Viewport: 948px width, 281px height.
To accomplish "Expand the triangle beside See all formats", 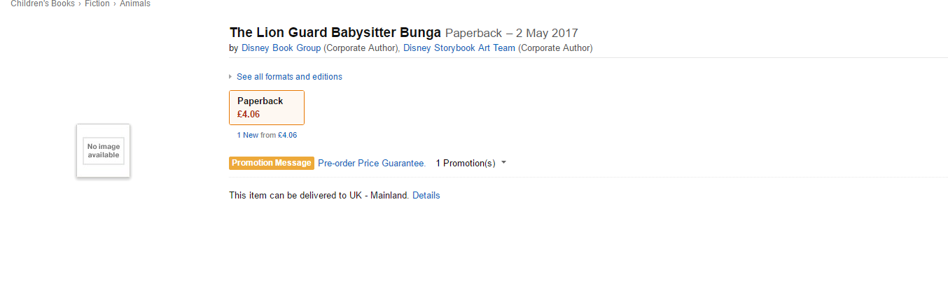I will [230, 77].
